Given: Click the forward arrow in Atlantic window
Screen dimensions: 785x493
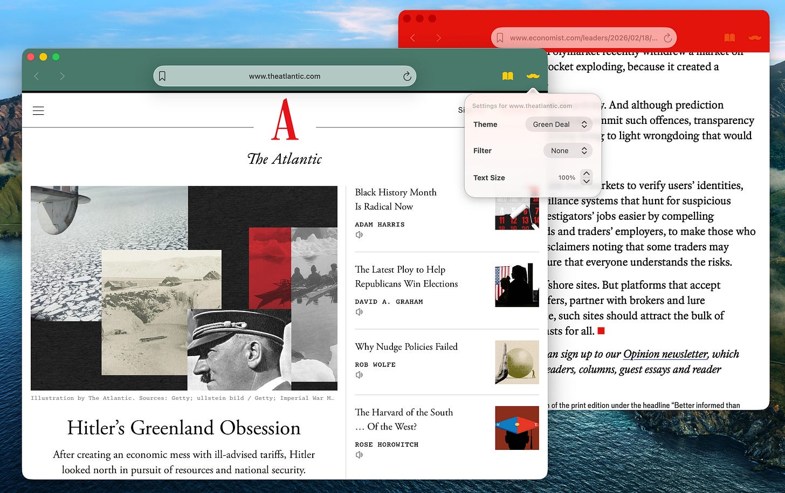Looking at the screenshot, I should [62, 76].
